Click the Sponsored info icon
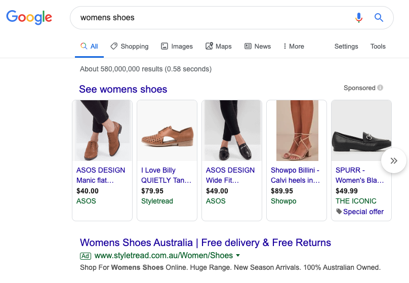 380,88
